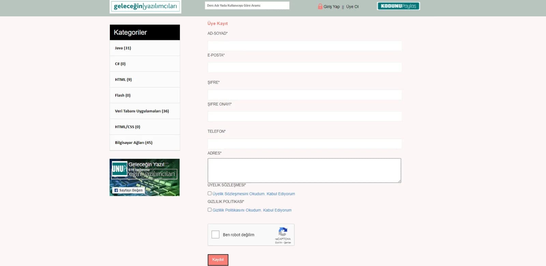Click the reCAPTCHA logo icon

click(x=283, y=232)
